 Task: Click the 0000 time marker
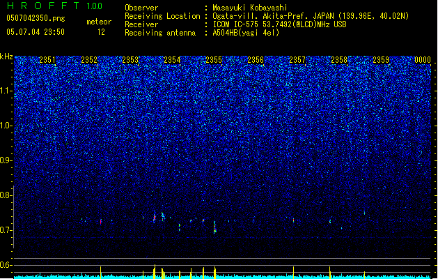(423, 59)
